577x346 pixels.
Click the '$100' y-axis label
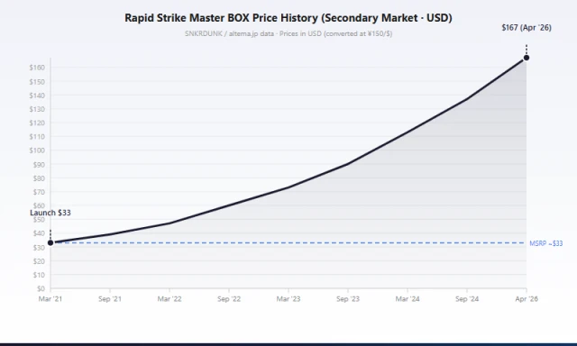37,150
